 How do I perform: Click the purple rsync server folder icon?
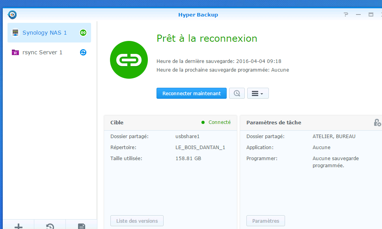(x=15, y=52)
